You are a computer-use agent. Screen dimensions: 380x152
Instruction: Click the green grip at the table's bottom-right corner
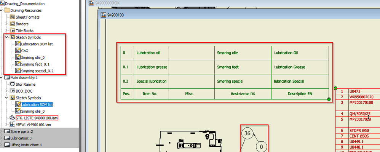coord(329,99)
